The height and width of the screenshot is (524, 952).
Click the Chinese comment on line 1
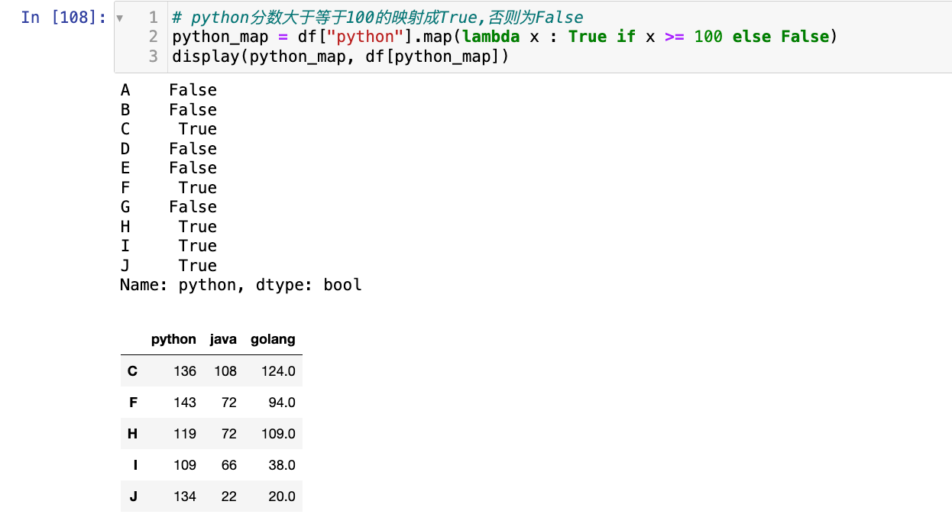[x=377, y=18]
